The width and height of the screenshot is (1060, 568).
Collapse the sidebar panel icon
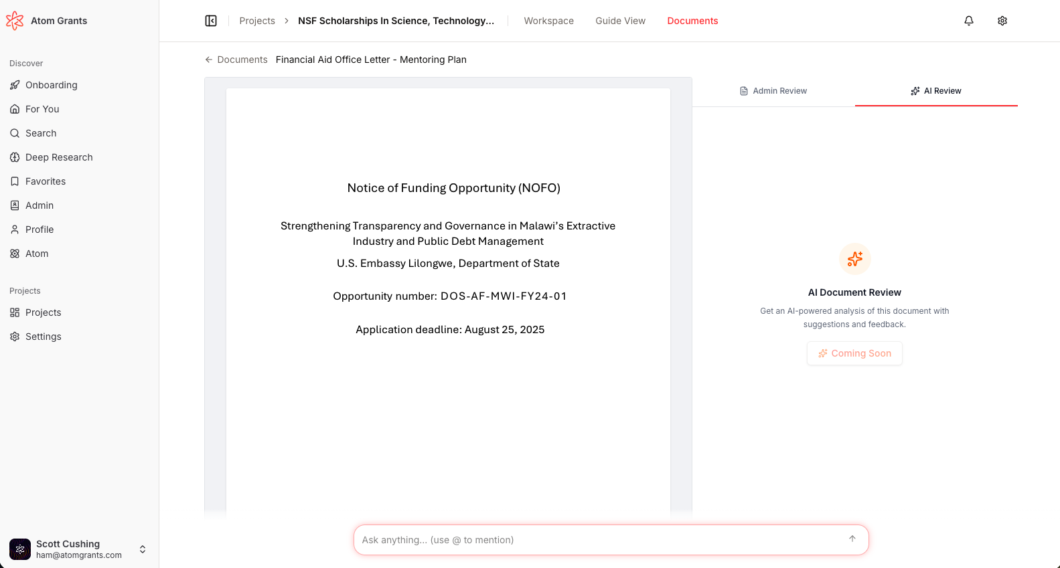pyautogui.click(x=211, y=21)
